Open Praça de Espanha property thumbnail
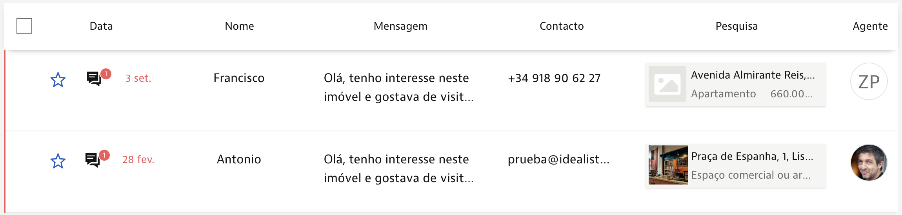 tap(668, 165)
